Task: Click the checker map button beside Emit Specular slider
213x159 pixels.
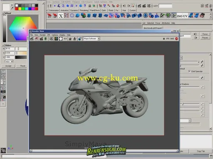Action: coord(202,78)
